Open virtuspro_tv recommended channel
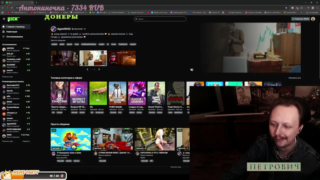This screenshot has width=320, height=180. point(16,114)
